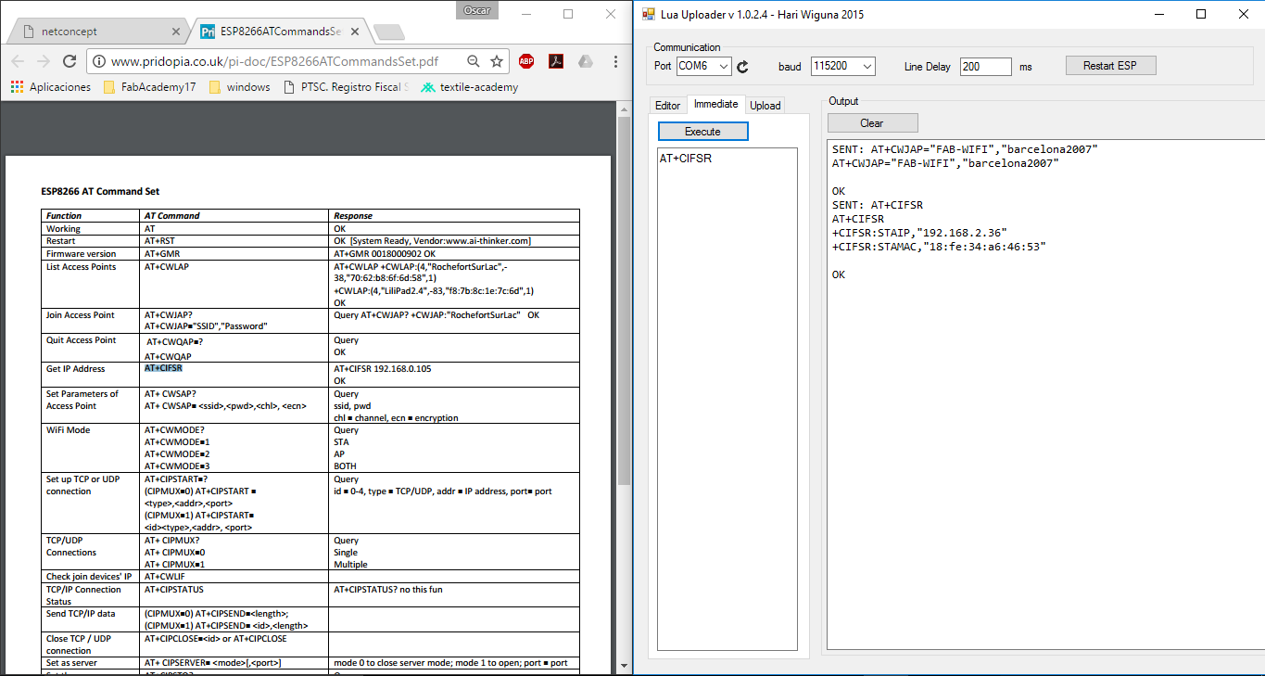Click the zoom magnifier icon in address bar
Viewport: 1265px width, 676px height.
click(x=474, y=61)
